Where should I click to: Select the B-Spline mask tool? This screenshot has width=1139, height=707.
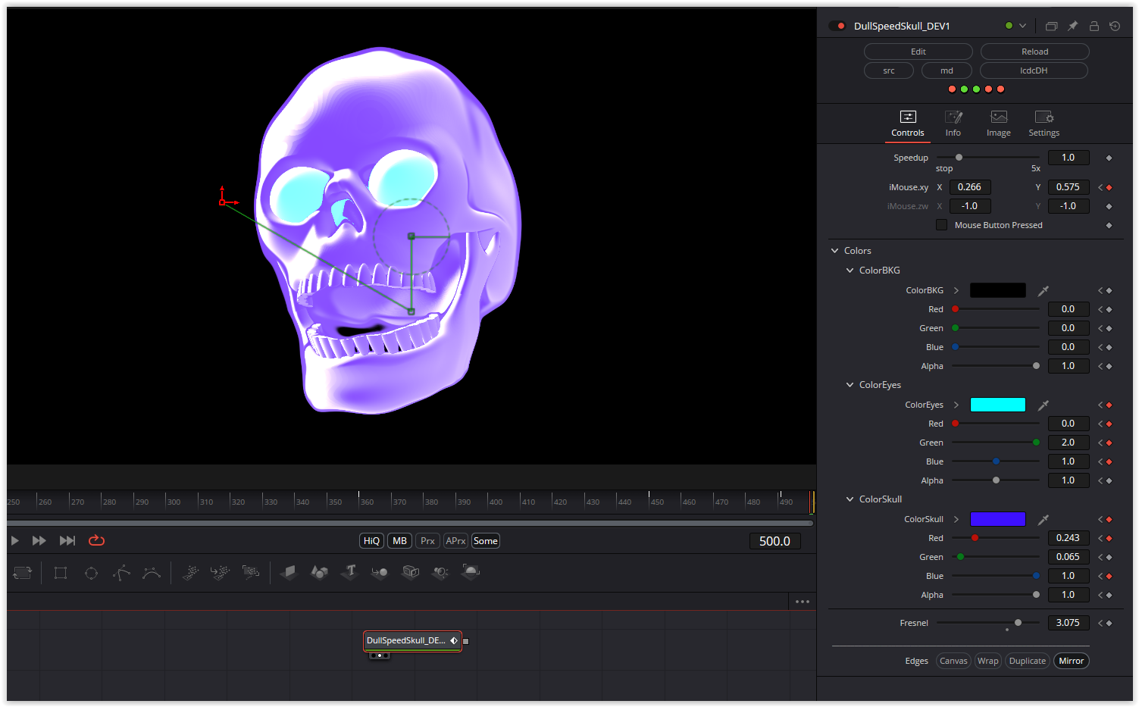pyautogui.click(x=152, y=573)
